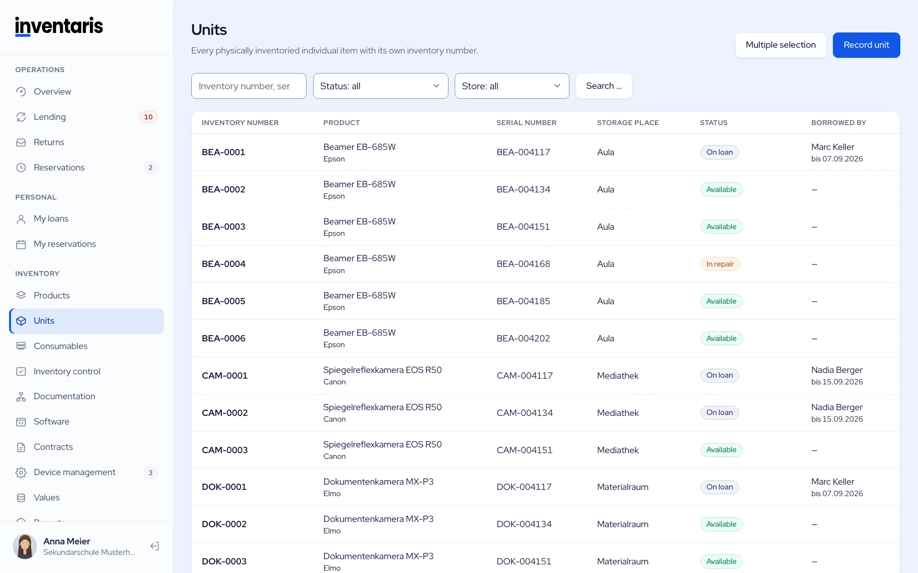Open the Status filter dropdown

381,86
